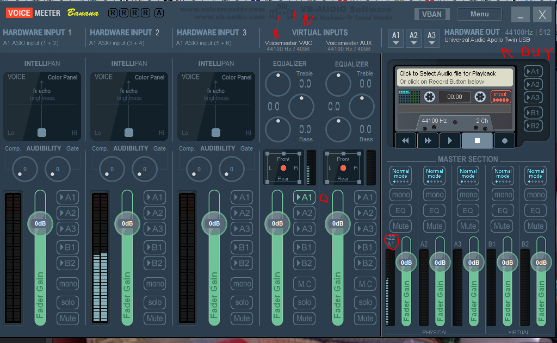Image resolution: width=557 pixels, height=343 pixels.
Task: Mute the B1 virtual bus
Action: (x=502, y=226)
